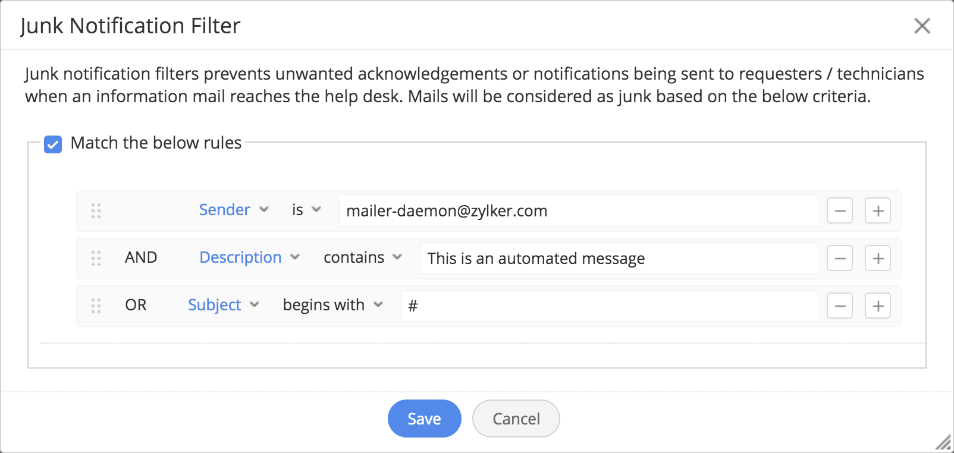Remove the Description rule with minus icon
Image resolution: width=954 pixels, height=453 pixels.
pyautogui.click(x=840, y=259)
